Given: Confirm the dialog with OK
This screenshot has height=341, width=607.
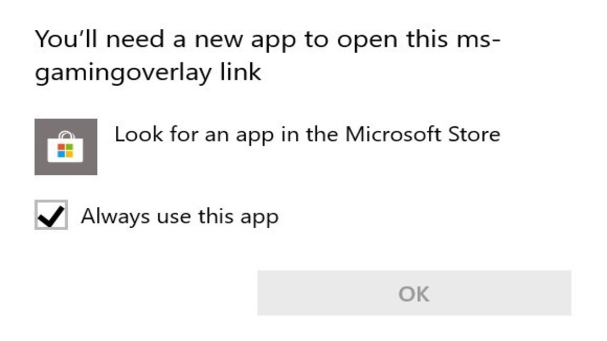Looking at the screenshot, I should click(x=414, y=293).
